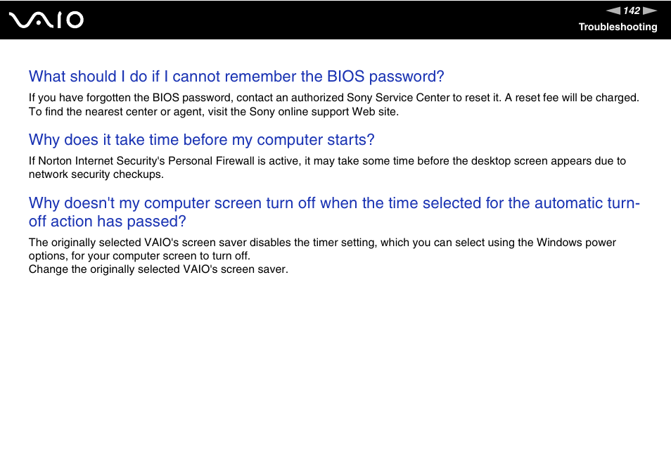Click 'Change the originally selected VAIO's' line
The width and height of the screenshot is (671, 474).
tap(158, 269)
